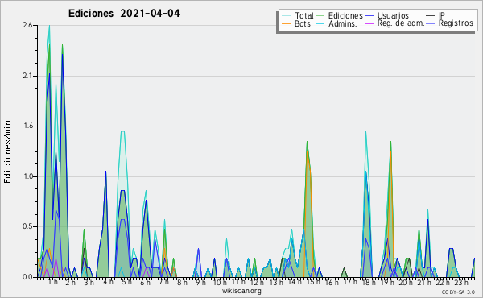Viewport: 483px width, 298px height.
Task: Click the '5 h' x-axis label
Action: coord(126,282)
